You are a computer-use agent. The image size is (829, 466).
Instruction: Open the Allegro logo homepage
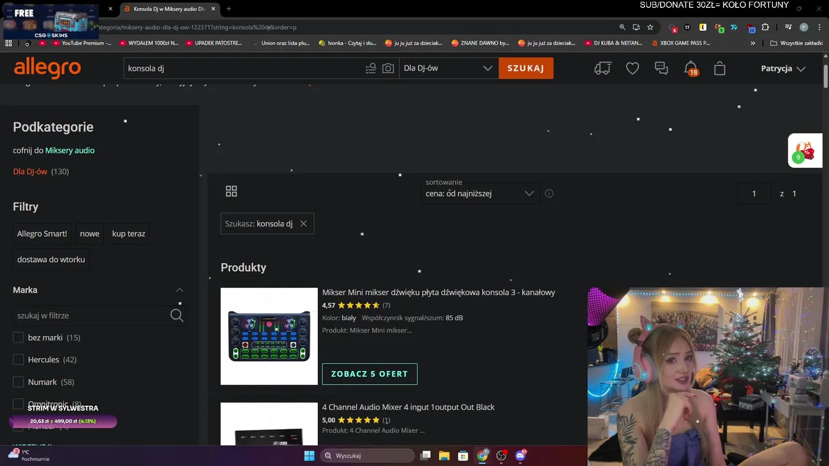(x=47, y=67)
